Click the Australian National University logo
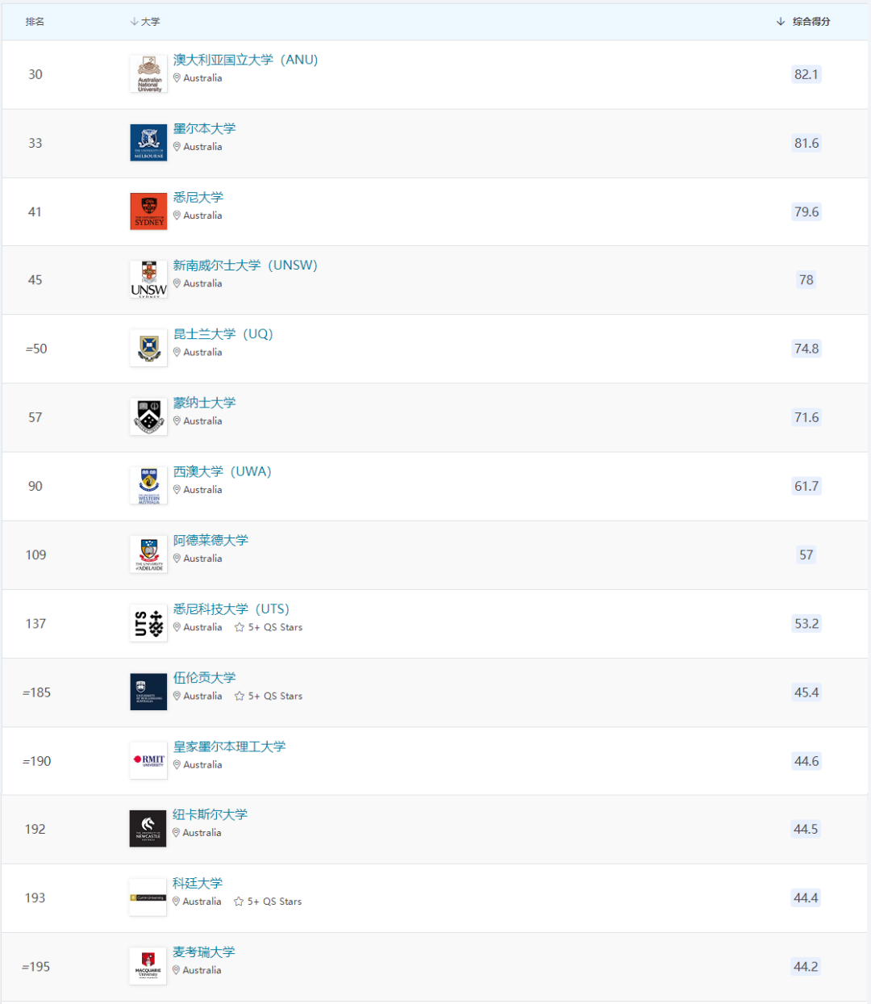 [148, 74]
